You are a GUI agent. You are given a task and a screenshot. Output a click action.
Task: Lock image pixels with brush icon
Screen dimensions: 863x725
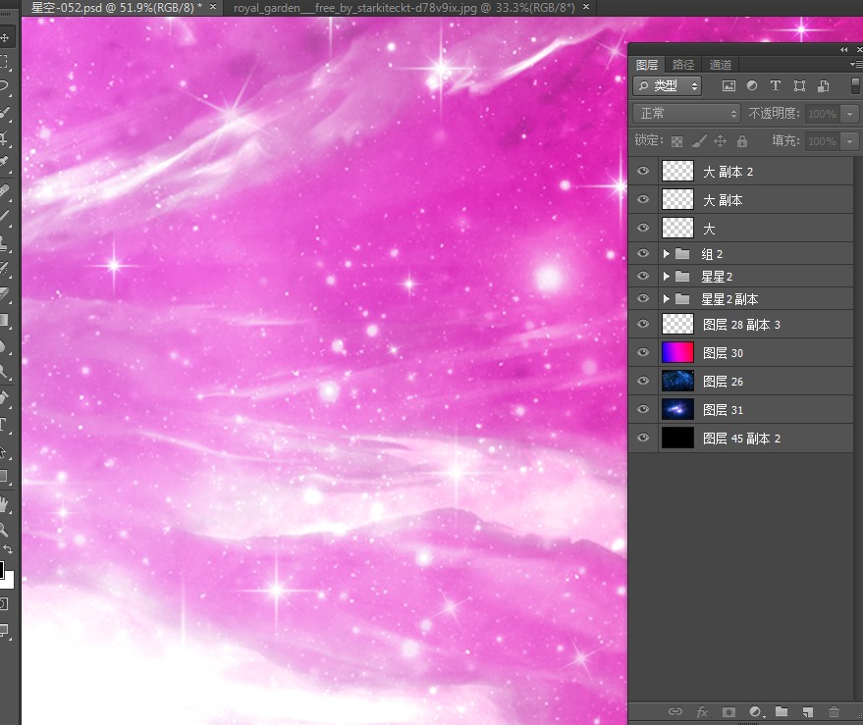[698, 141]
